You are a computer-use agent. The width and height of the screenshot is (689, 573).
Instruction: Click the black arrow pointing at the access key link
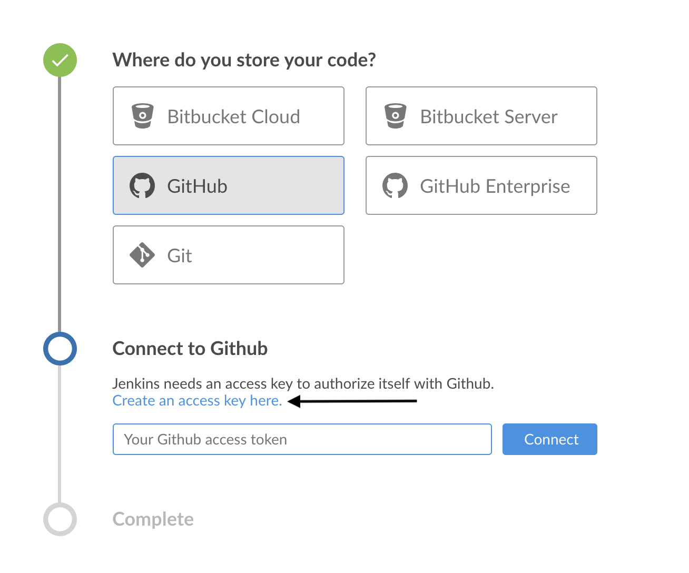[x=352, y=401]
